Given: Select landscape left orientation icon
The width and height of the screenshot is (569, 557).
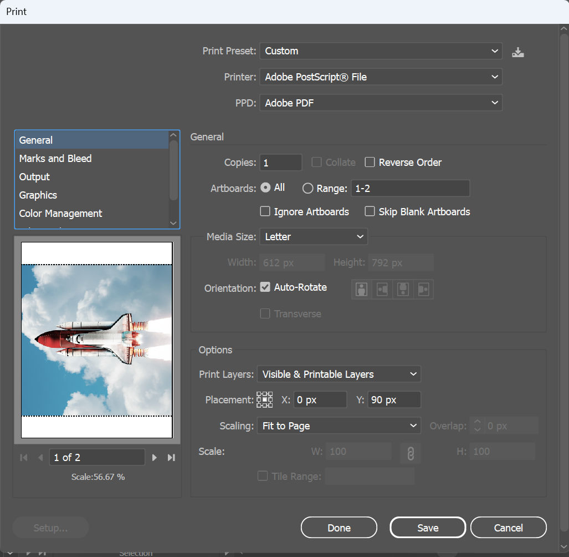Looking at the screenshot, I should coord(382,289).
